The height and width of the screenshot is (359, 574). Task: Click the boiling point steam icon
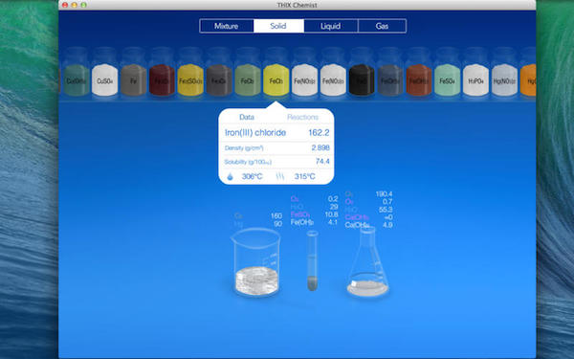[x=280, y=176]
